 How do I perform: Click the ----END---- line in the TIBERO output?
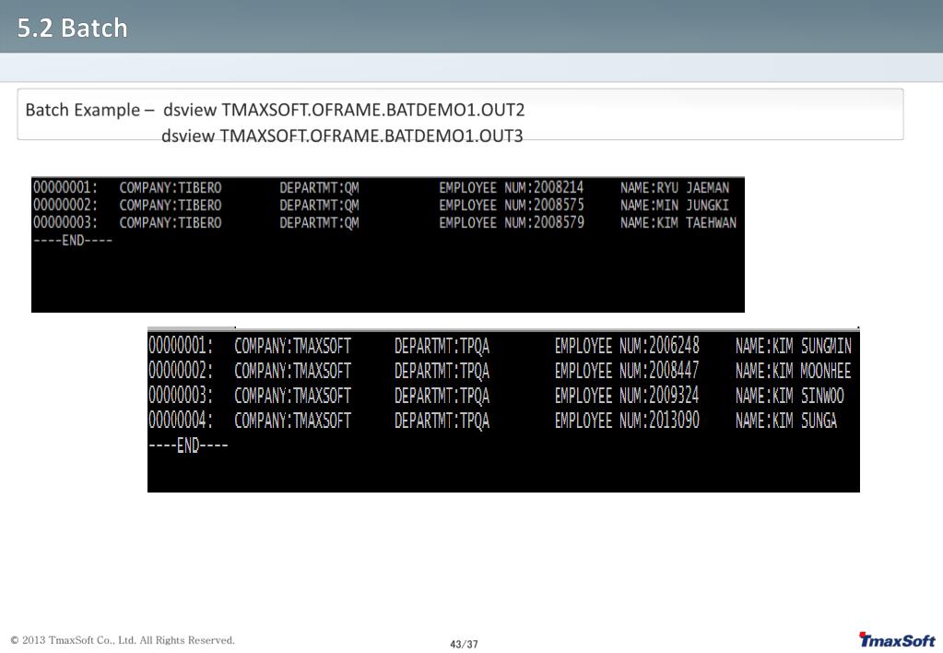pyautogui.click(x=72, y=241)
